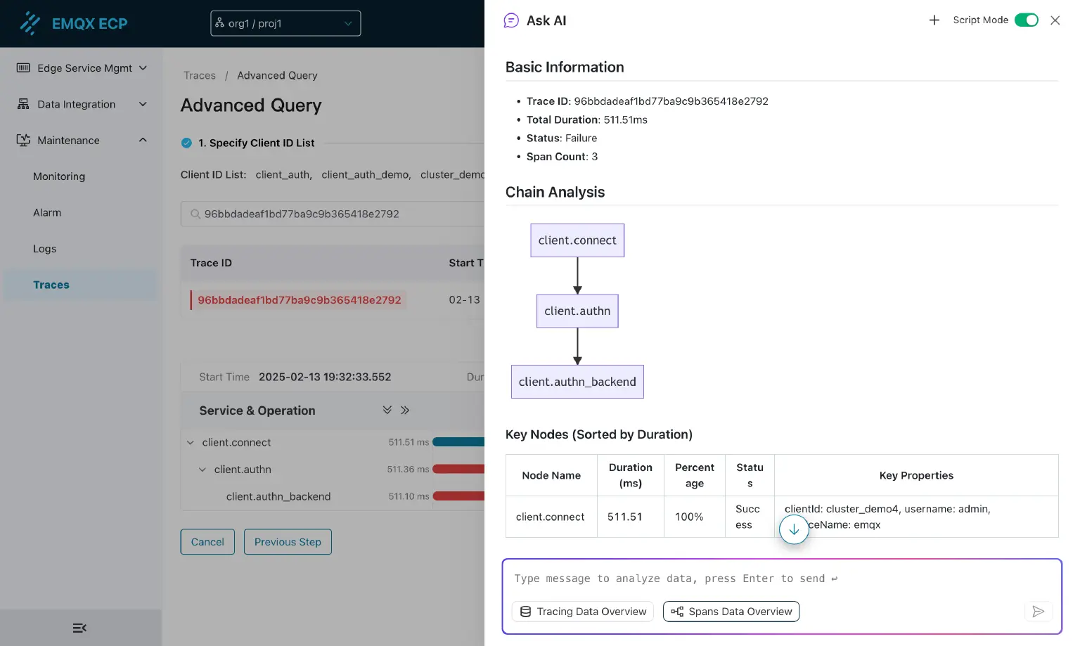This screenshot has height=646, width=1080.
Task: Click the double-right chevron in Service header
Action: (405, 410)
